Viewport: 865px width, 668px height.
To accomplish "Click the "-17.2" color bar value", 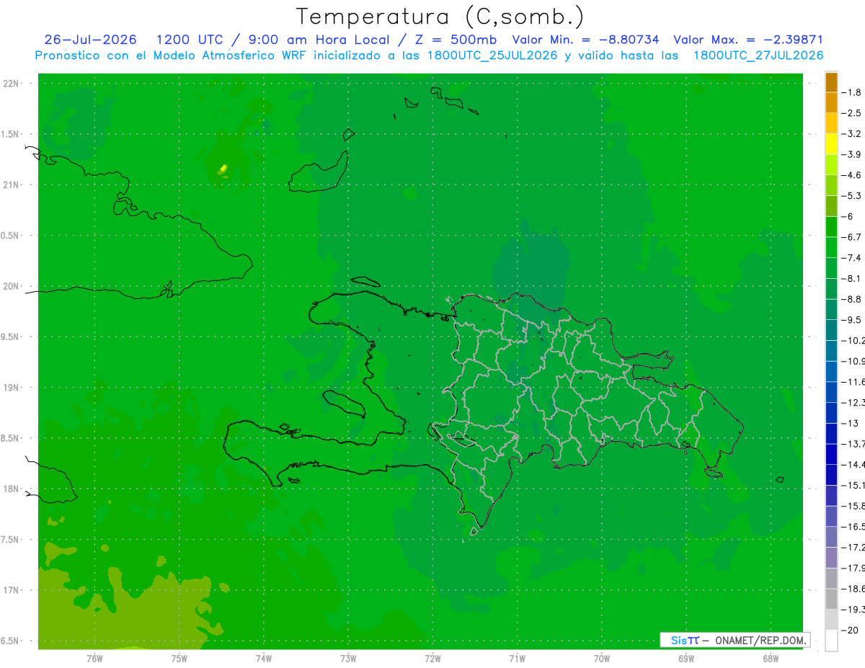I will 853,548.
